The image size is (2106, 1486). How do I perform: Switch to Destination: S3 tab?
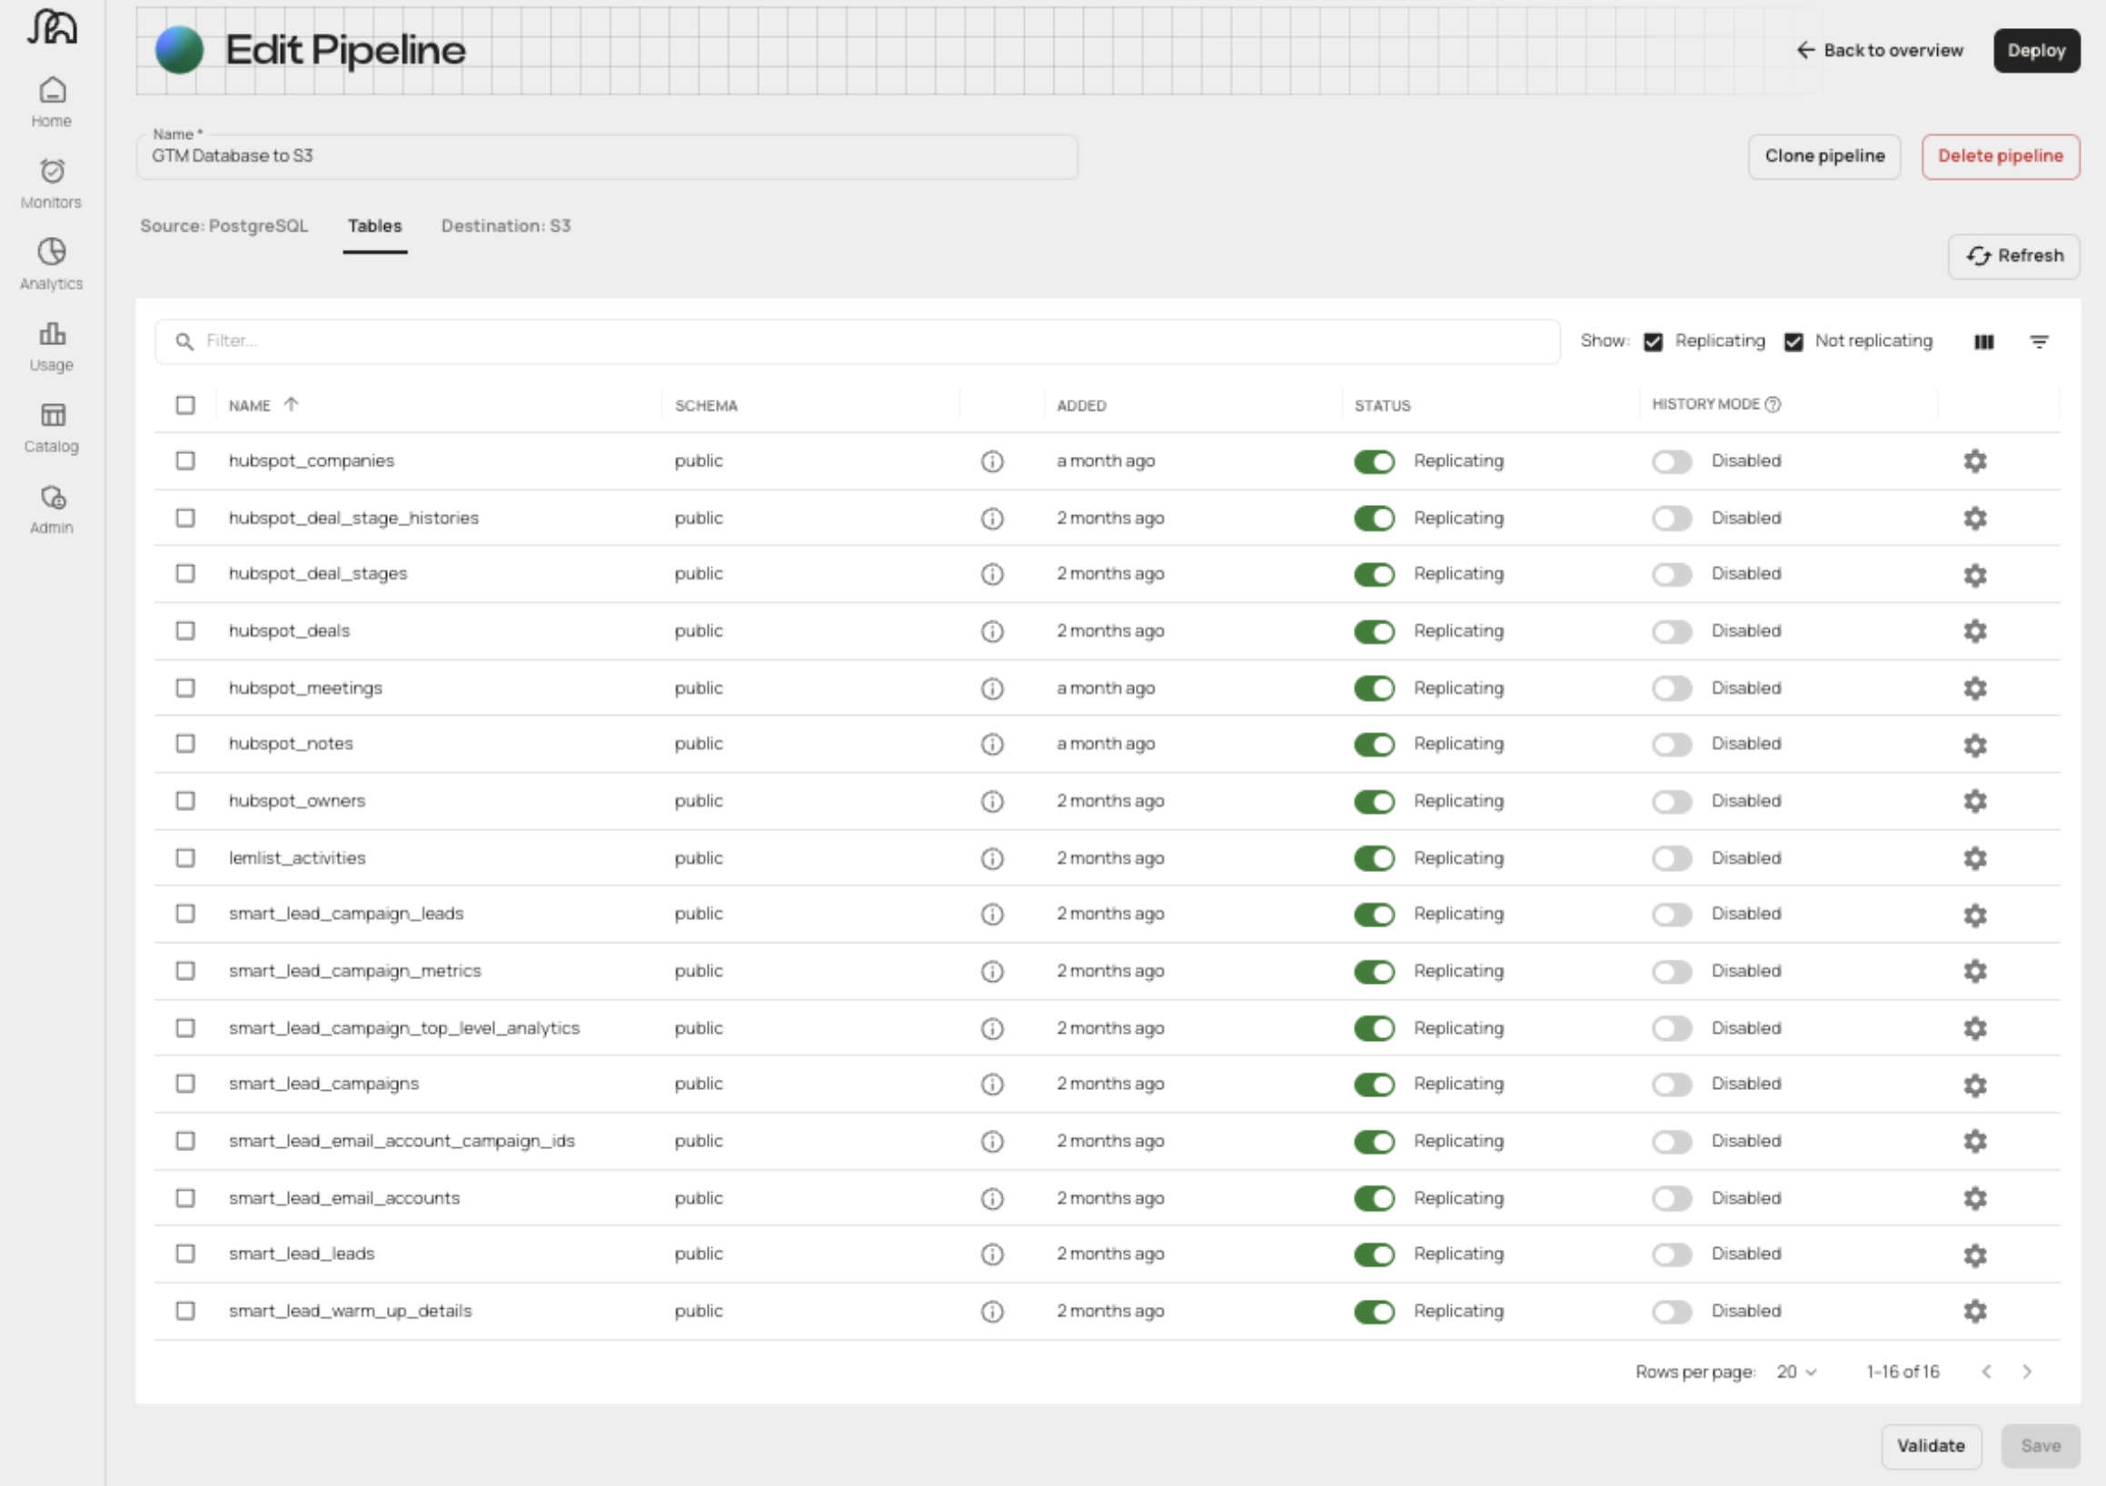(x=505, y=225)
